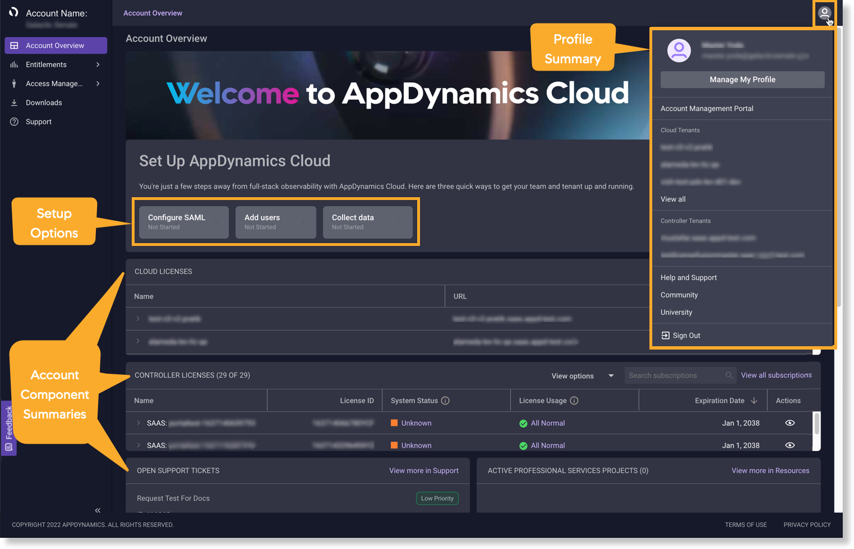The width and height of the screenshot is (854, 549).
Task: Click the Sign Out door icon
Action: pyautogui.click(x=666, y=336)
